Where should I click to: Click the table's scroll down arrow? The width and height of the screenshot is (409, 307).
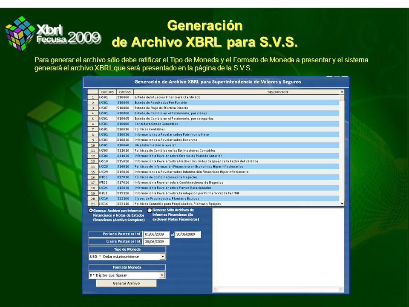point(342,204)
